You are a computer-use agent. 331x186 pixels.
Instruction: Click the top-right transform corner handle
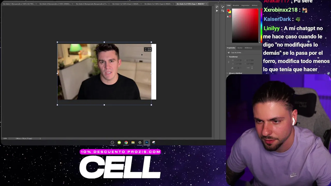pyautogui.click(x=151, y=42)
